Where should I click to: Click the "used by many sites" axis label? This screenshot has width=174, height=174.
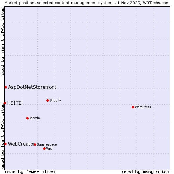pos(146,172)
